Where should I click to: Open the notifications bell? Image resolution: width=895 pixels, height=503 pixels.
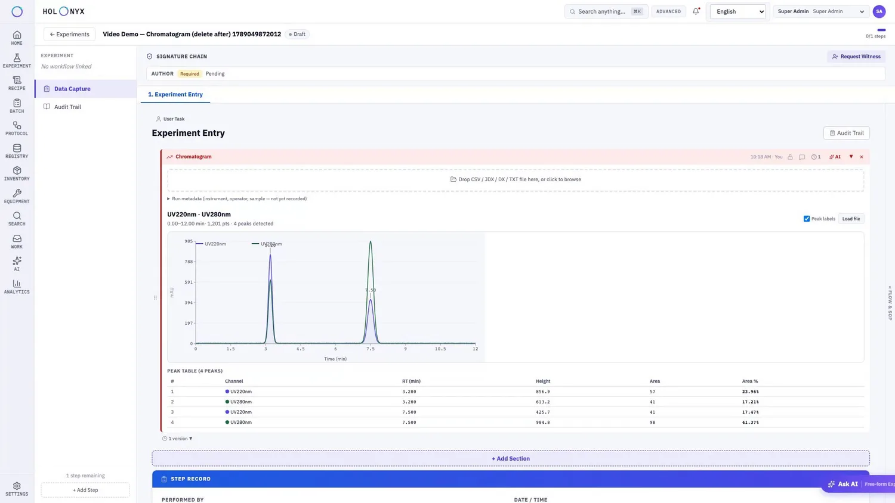click(696, 11)
